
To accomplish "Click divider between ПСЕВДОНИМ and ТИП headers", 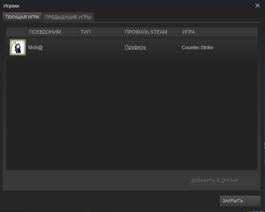I will [x=78, y=32].
